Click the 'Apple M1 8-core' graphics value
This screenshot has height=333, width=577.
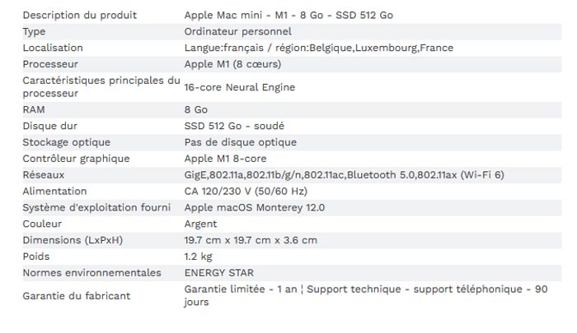click(225, 159)
